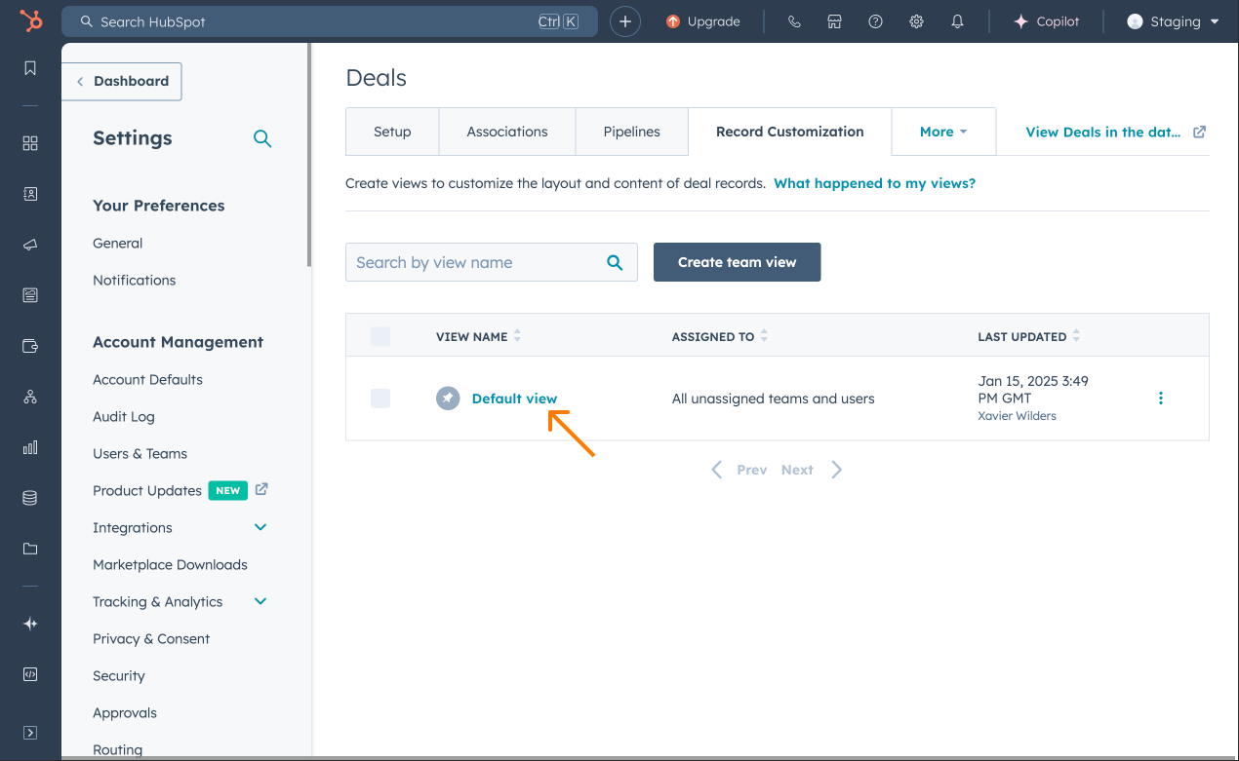Open the Reporting bar chart icon
The image size is (1239, 761).
click(30, 447)
